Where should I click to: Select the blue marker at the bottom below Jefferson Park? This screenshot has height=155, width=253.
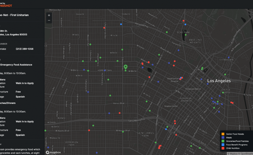(x=97, y=153)
